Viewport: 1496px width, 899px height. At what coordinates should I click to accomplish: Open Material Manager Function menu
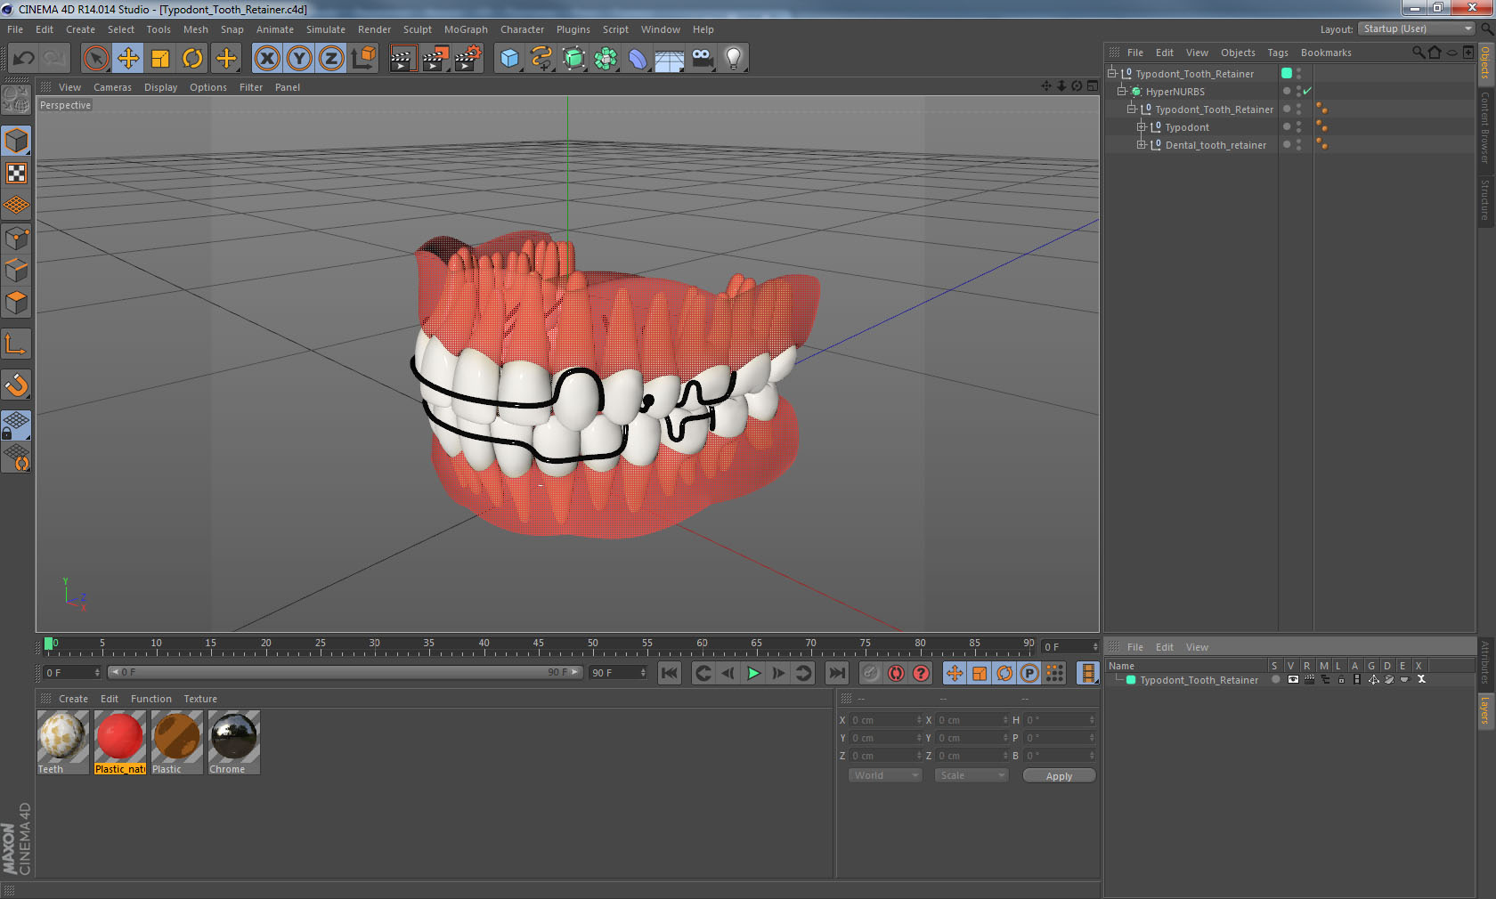[x=150, y=699]
